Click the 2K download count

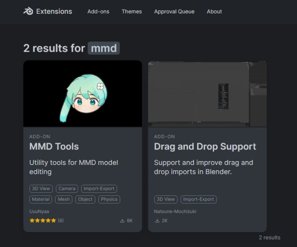[164, 221]
